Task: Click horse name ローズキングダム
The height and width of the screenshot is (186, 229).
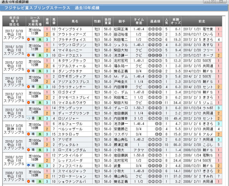Action: (72, 150)
